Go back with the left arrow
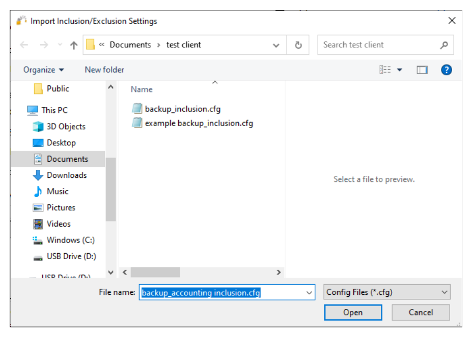 [24, 45]
